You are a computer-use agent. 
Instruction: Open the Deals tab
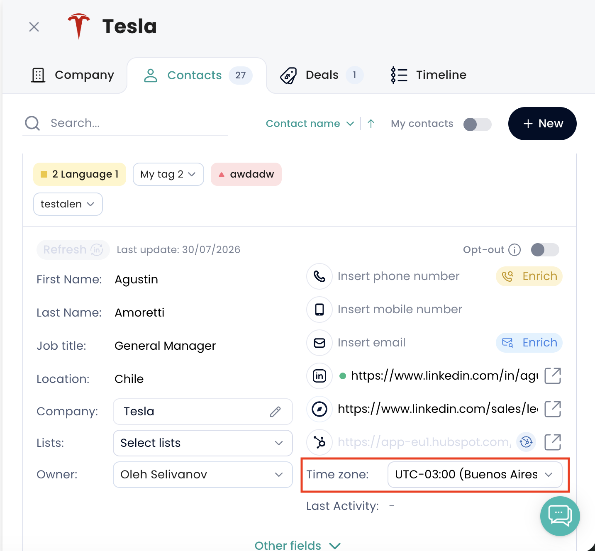click(x=322, y=75)
